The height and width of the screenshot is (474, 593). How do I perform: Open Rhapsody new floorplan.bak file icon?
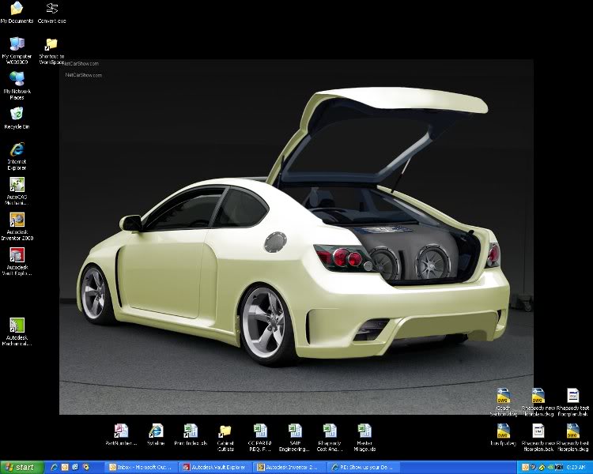coord(538,438)
